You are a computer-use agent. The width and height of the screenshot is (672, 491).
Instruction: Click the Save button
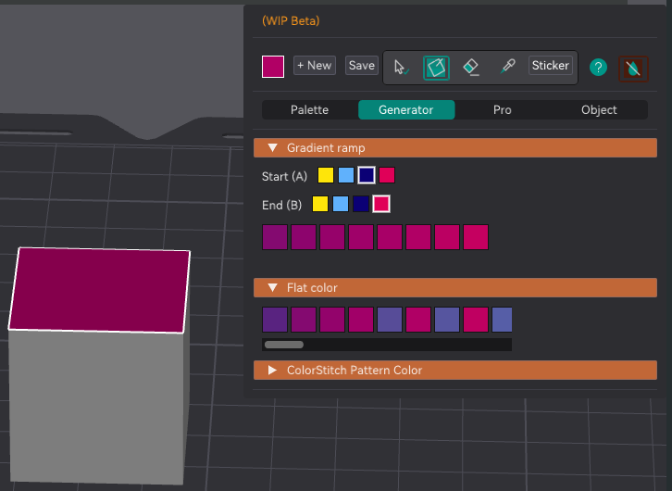point(362,66)
